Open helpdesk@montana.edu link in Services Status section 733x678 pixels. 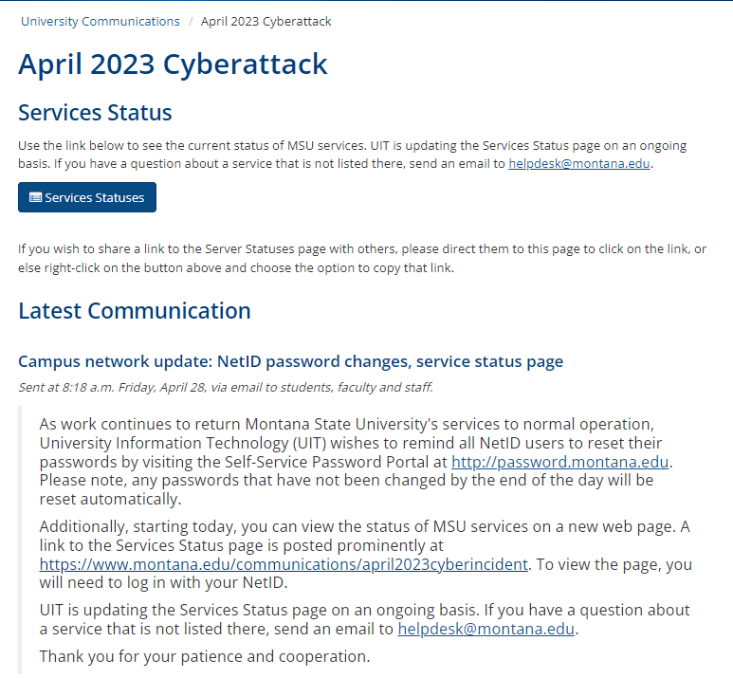[x=578, y=164]
